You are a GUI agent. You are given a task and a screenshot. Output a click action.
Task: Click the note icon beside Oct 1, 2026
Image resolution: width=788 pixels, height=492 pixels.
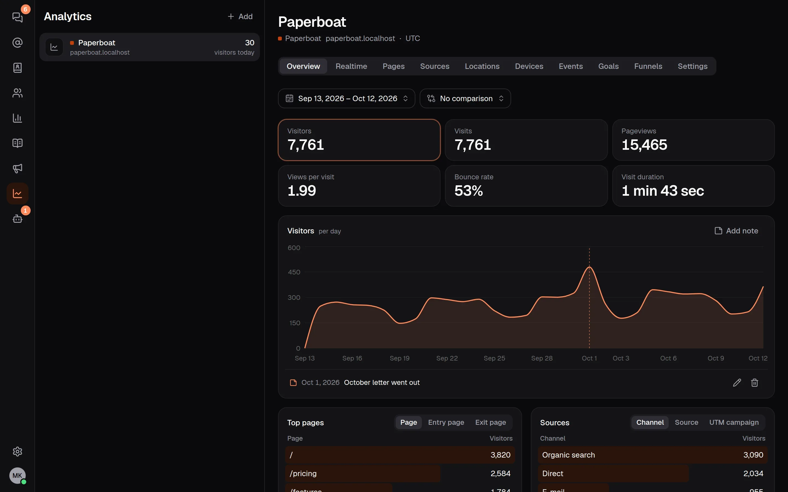293,383
